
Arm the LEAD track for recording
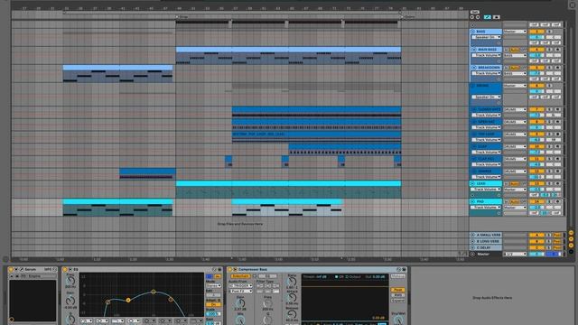tap(558, 183)
